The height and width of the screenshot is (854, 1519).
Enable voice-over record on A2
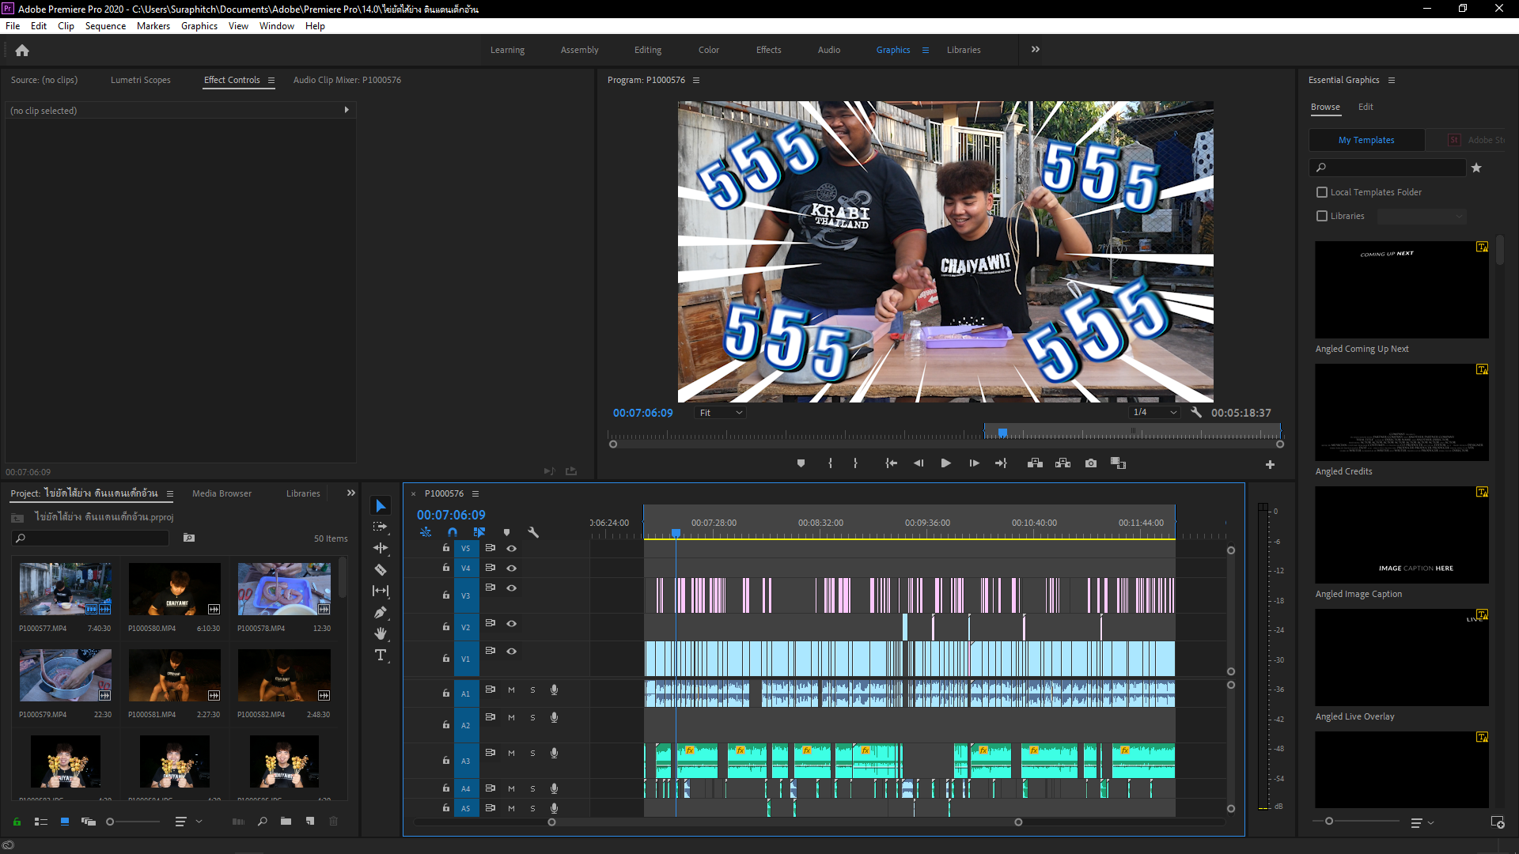click(x=554, y=718)
